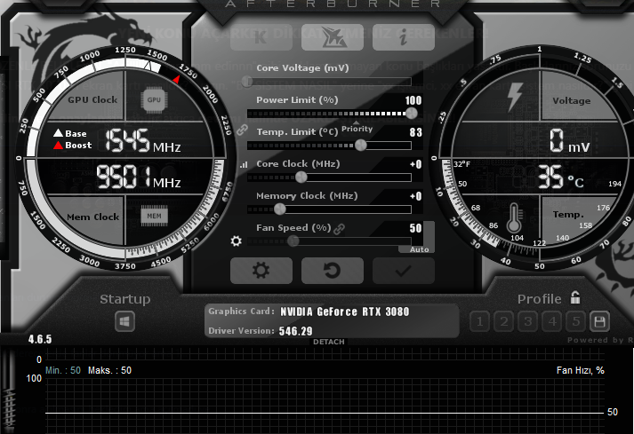Click the monitoring graph scrollbar handle

pyautogui.click(x=9, y=411)
